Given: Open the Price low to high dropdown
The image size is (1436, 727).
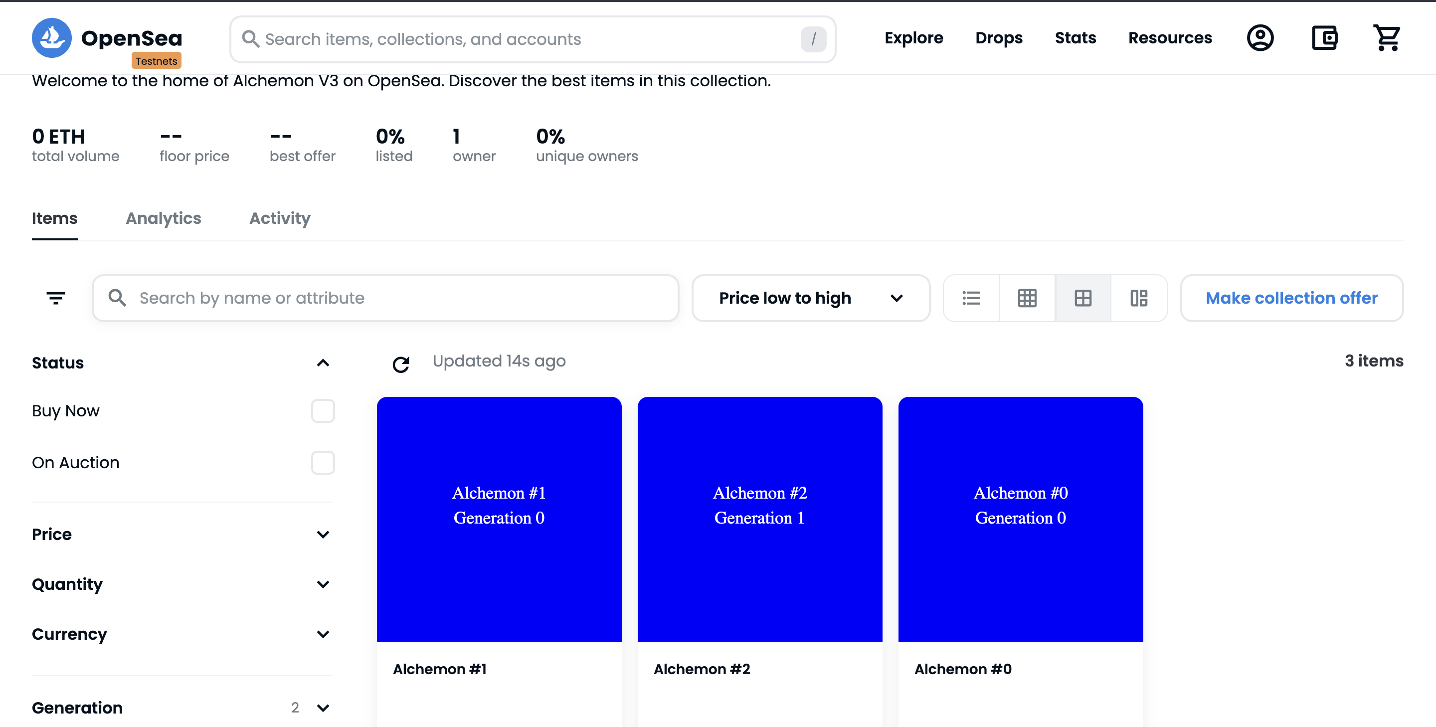Looking at the screenshot, I should pos(811,298).
